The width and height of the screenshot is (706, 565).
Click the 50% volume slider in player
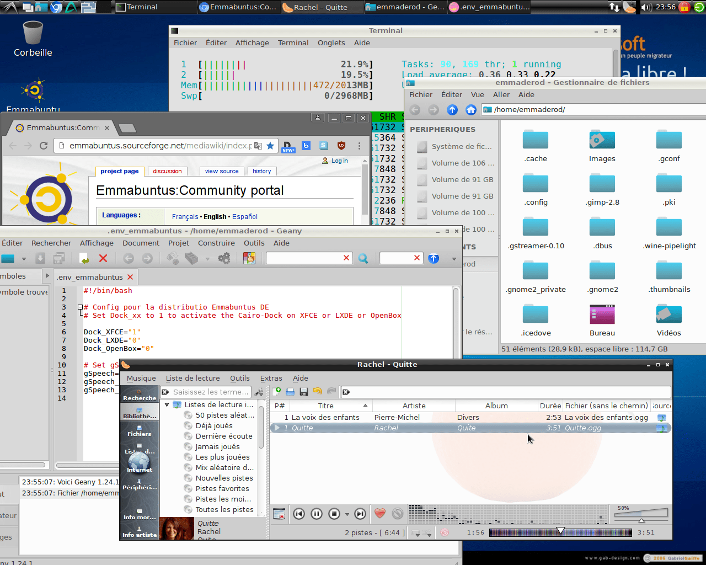point(640,515)
